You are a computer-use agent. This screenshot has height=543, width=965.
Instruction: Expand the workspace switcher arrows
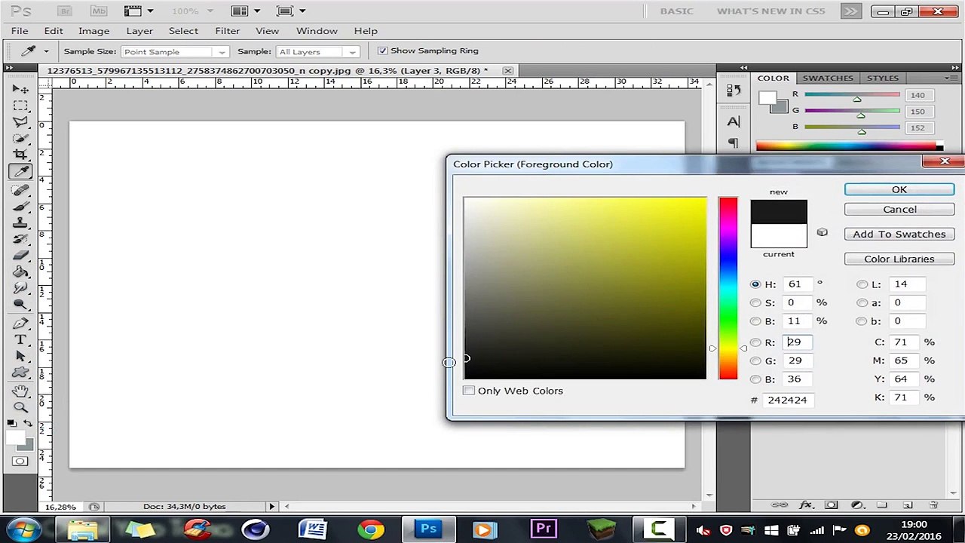[x=850, y=11]
